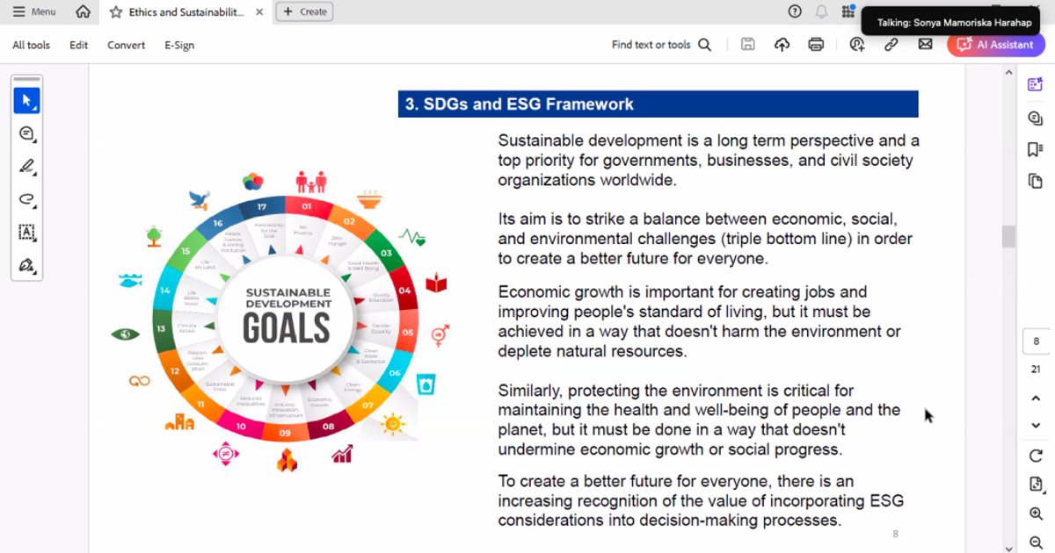
Task: Select the arrow selection tool
Action: point(26,101)
